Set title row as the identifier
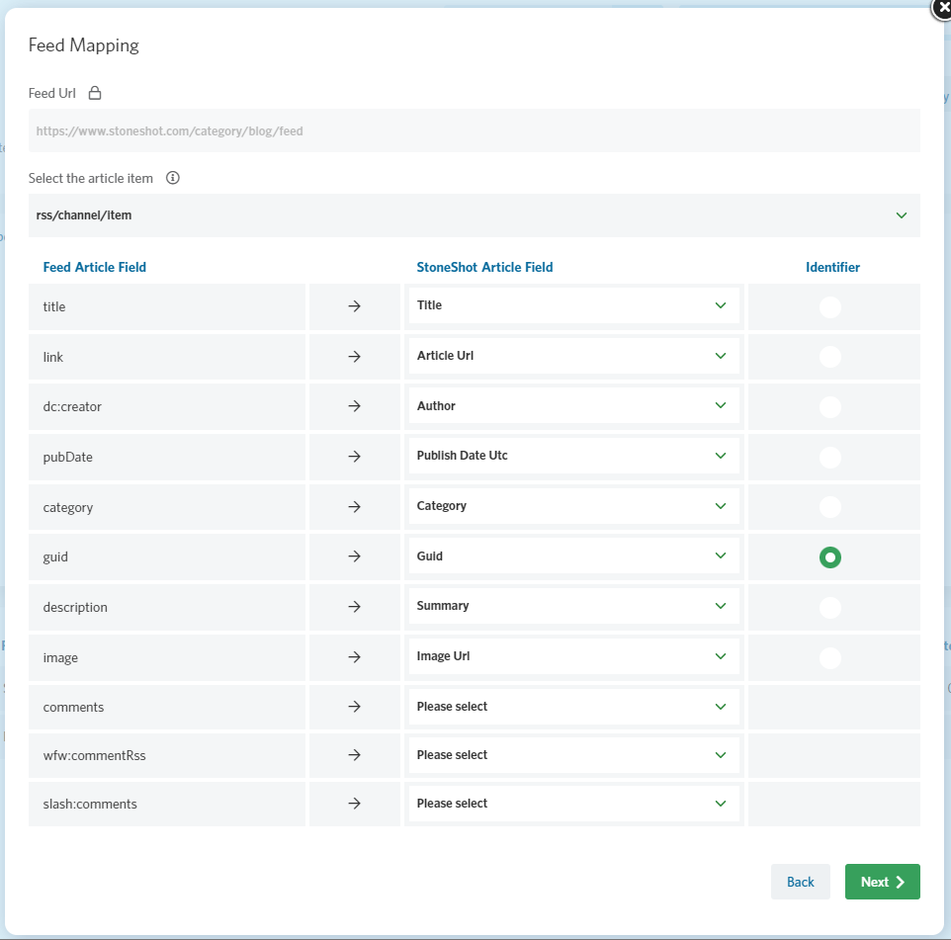 pos(830,306)
